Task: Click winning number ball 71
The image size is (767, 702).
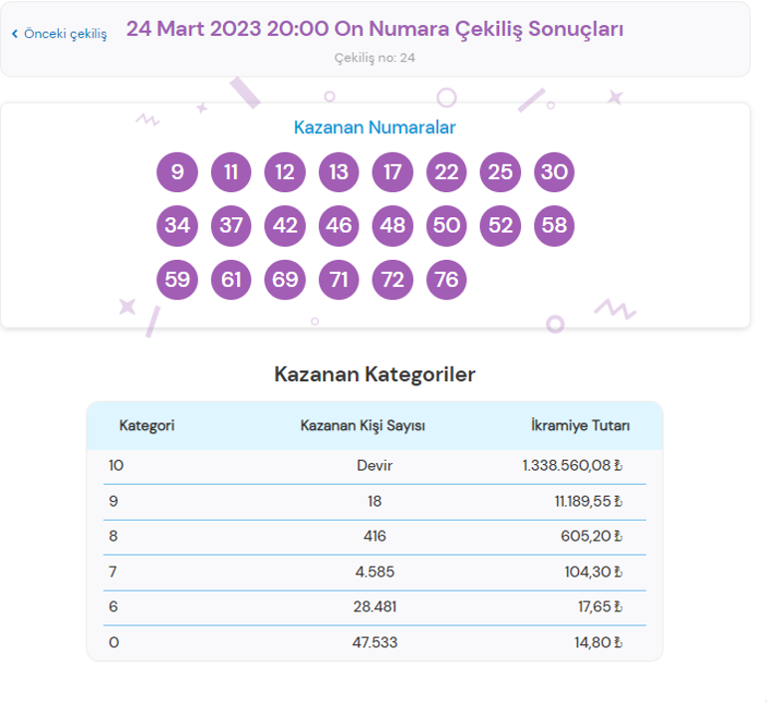Action: click(x=339, y=280)
